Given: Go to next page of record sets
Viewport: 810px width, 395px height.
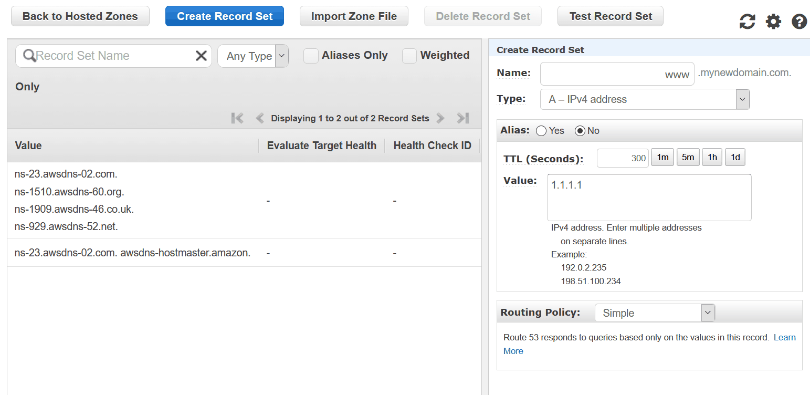Looking at the screenshot, I should pyautogui.click(x=441, y=118).
